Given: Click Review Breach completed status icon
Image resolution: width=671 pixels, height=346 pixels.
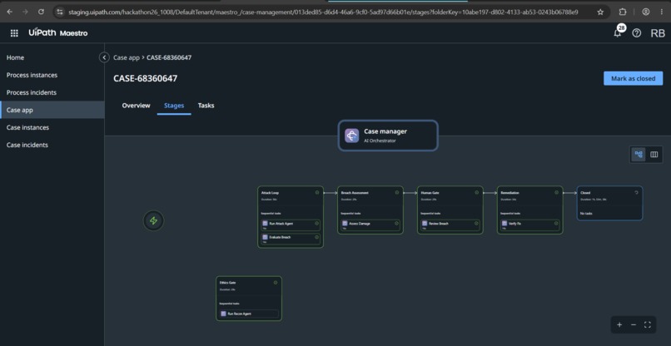Looking at the screenshot, I should point(476,223).
